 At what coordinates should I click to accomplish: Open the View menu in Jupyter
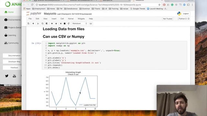[45, 19]
